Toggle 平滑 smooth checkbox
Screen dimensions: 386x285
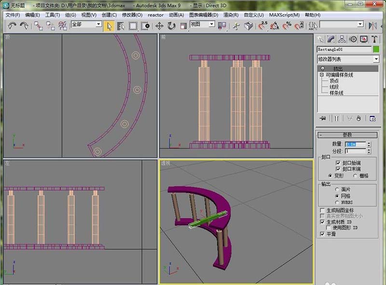click(x=322, y=234)
